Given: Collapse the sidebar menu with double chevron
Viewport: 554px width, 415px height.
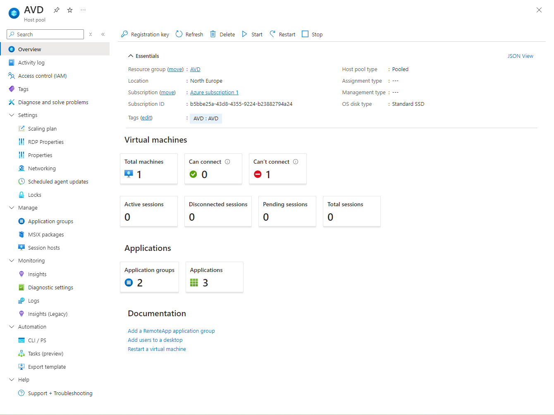Looking at the screenshot, I should [x=103, y=34].
